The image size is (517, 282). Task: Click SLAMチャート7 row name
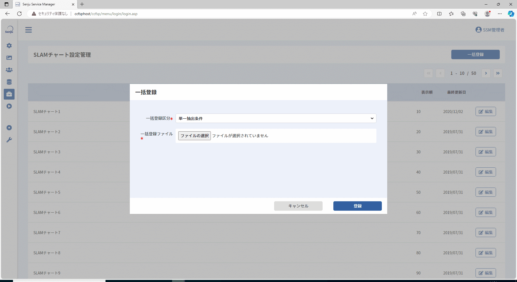click(x=47, y=232)
